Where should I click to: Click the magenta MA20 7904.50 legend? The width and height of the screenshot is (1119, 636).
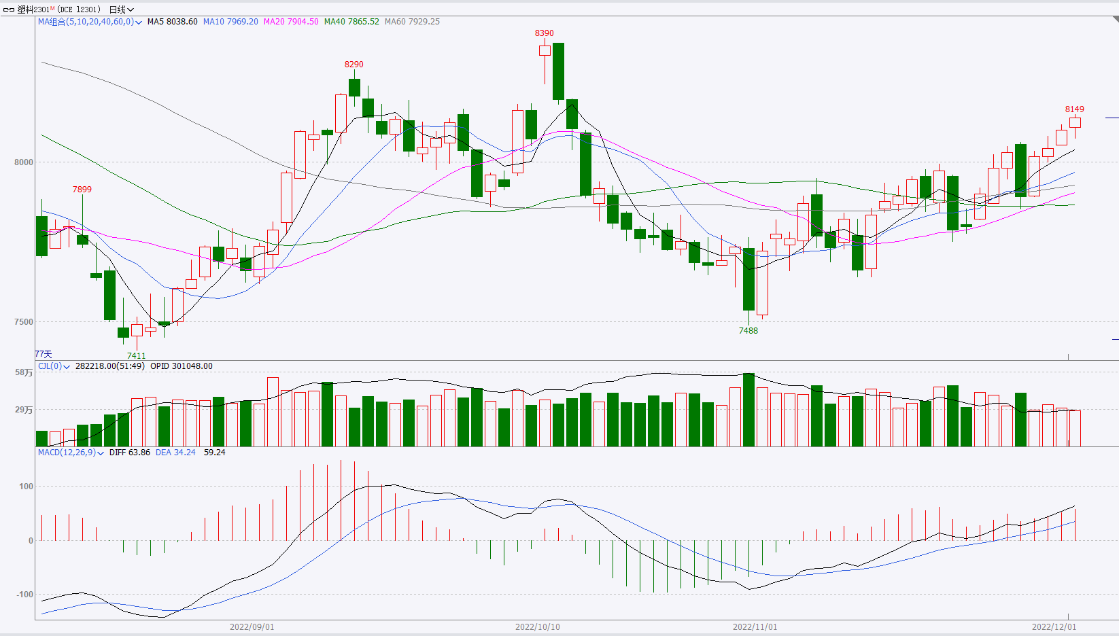291,22
